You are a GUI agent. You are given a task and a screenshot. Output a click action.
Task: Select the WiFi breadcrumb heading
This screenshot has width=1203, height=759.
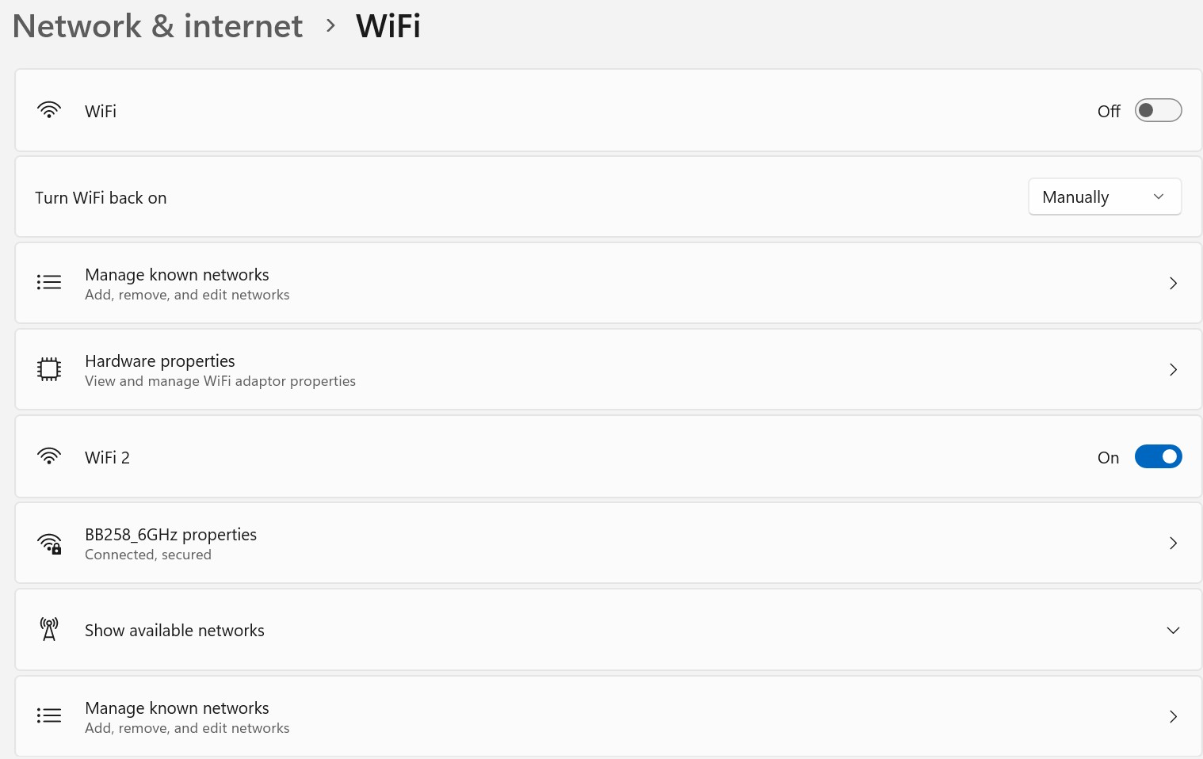tap(388, 25)
